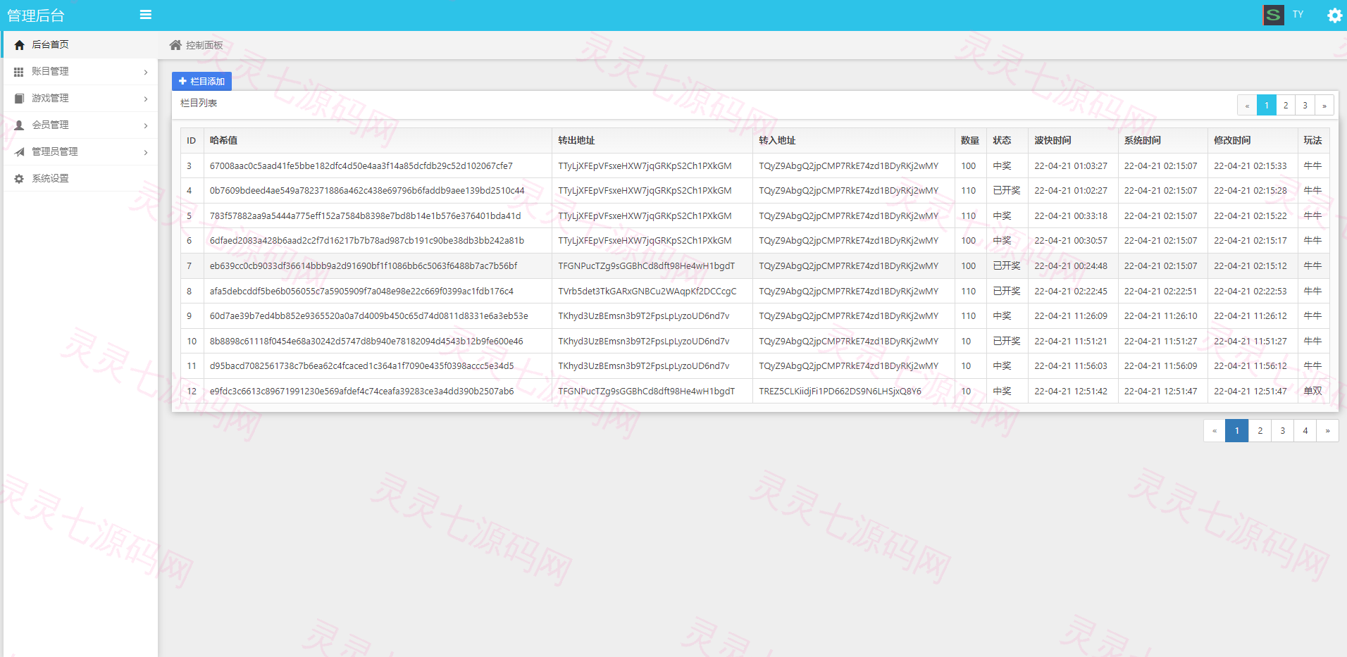Click the 栏目添加 button
Screen dimensions: 1347x657
coord(201,81)
